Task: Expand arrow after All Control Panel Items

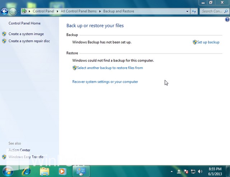Action: click(100, 11)
